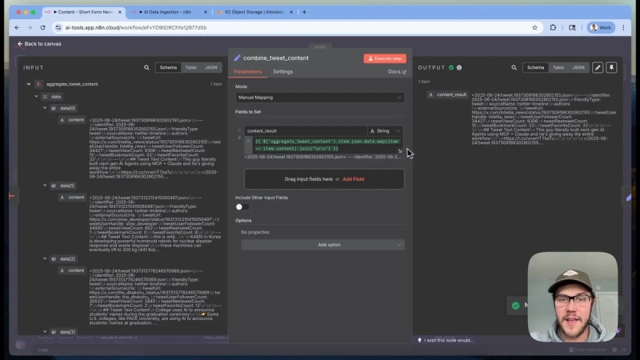Switch OUTPUT view to JSON
This screenshot has width=640, height=360.
click(x=578, y=68)
